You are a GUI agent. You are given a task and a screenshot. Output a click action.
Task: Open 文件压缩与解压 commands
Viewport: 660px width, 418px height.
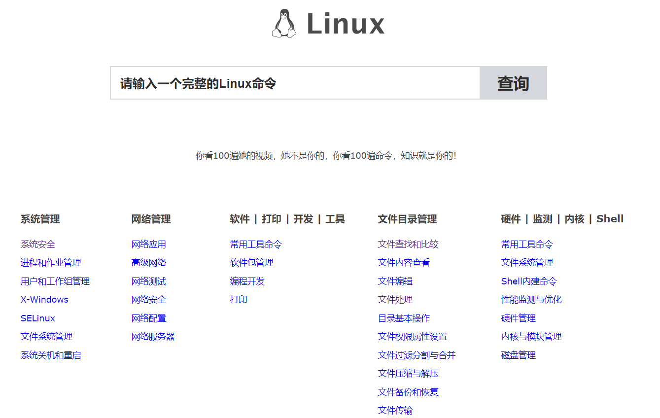(408, 374)
